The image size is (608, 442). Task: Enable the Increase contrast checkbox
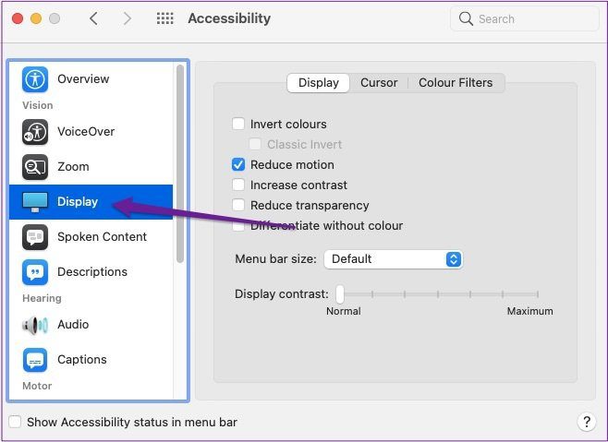[x=238, y=185]
